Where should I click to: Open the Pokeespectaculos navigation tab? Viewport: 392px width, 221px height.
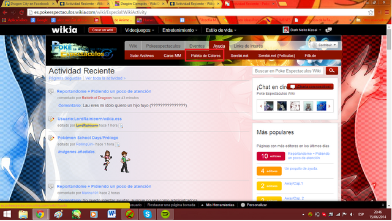pyautogui.click(x=163, y=46)
